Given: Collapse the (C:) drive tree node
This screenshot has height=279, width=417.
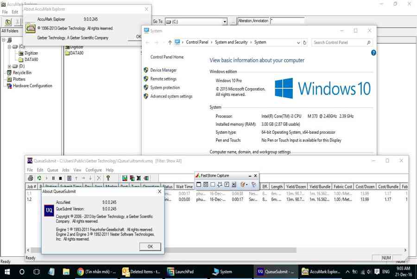Looking at the screenshot, I should [9, 47].
